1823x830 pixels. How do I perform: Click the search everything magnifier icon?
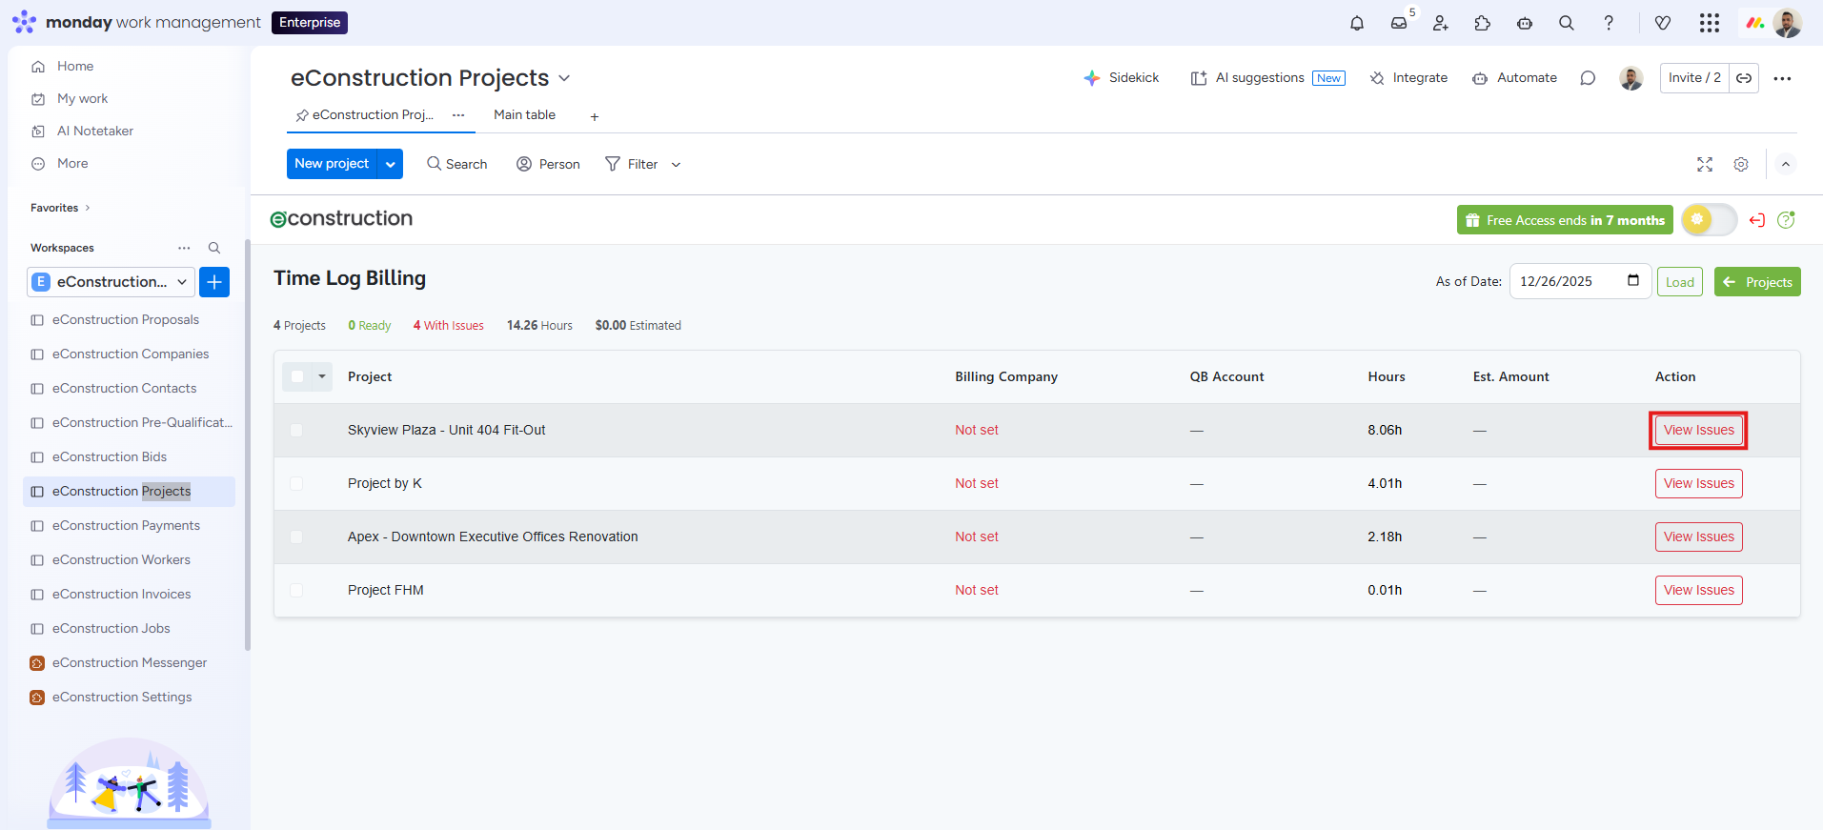coord(1567,23)
